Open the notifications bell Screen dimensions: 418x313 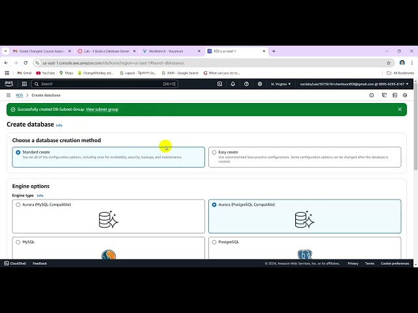click(233, 84)
